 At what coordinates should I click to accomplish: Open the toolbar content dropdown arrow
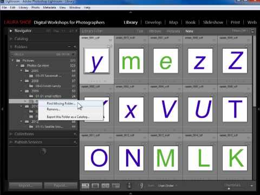coord(251,186)
